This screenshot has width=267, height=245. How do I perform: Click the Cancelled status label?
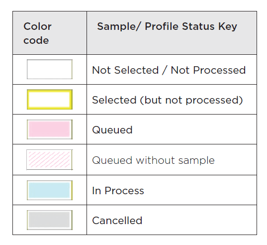(117, 221)
